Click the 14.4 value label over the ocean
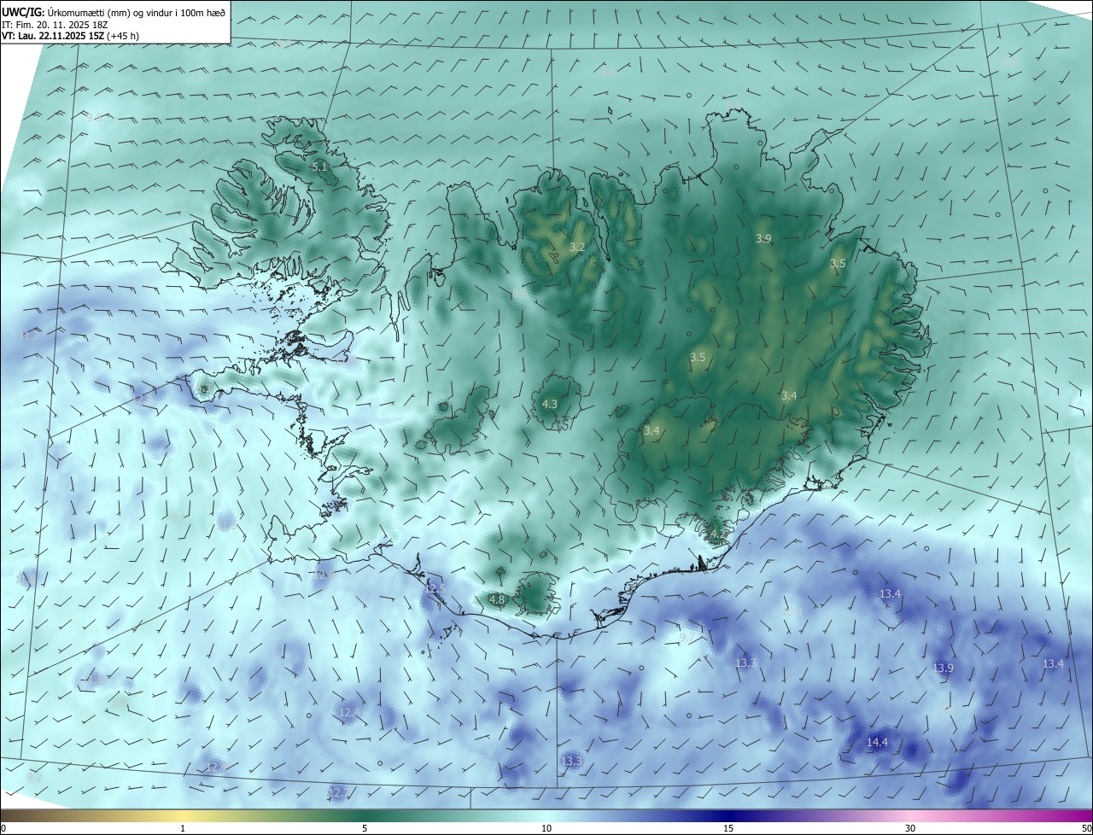Screen dimensions: 1093x835 (x=877, y=743)
